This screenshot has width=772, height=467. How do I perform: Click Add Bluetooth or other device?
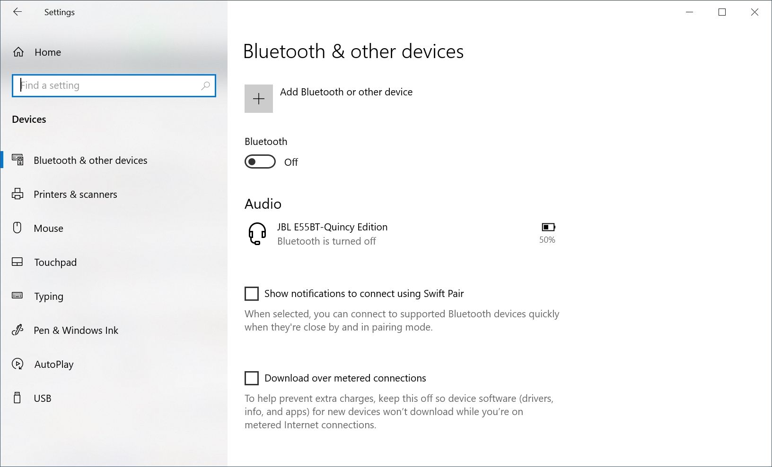[258, 99]
